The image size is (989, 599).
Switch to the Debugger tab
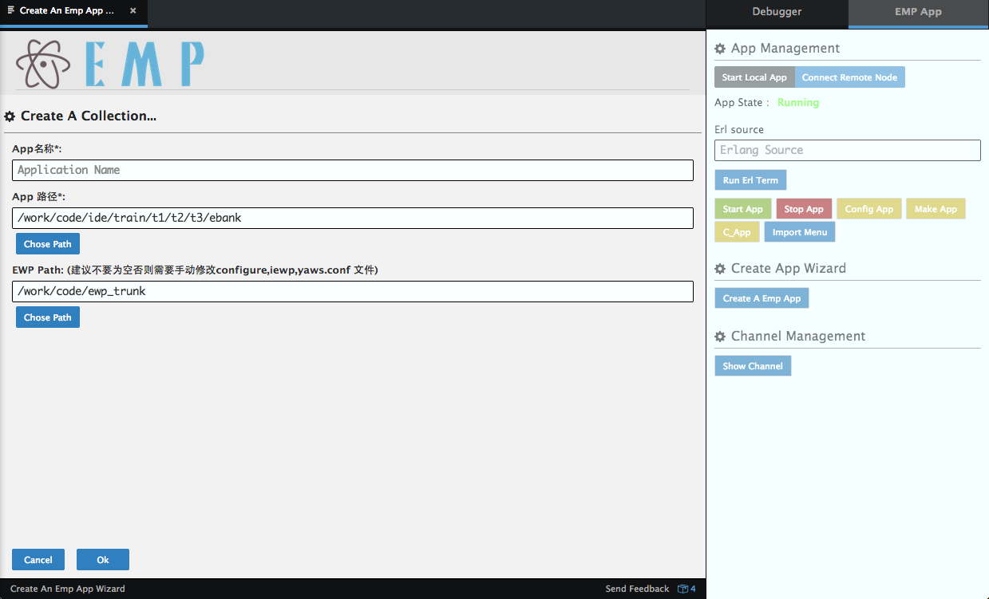pos(777,12)
